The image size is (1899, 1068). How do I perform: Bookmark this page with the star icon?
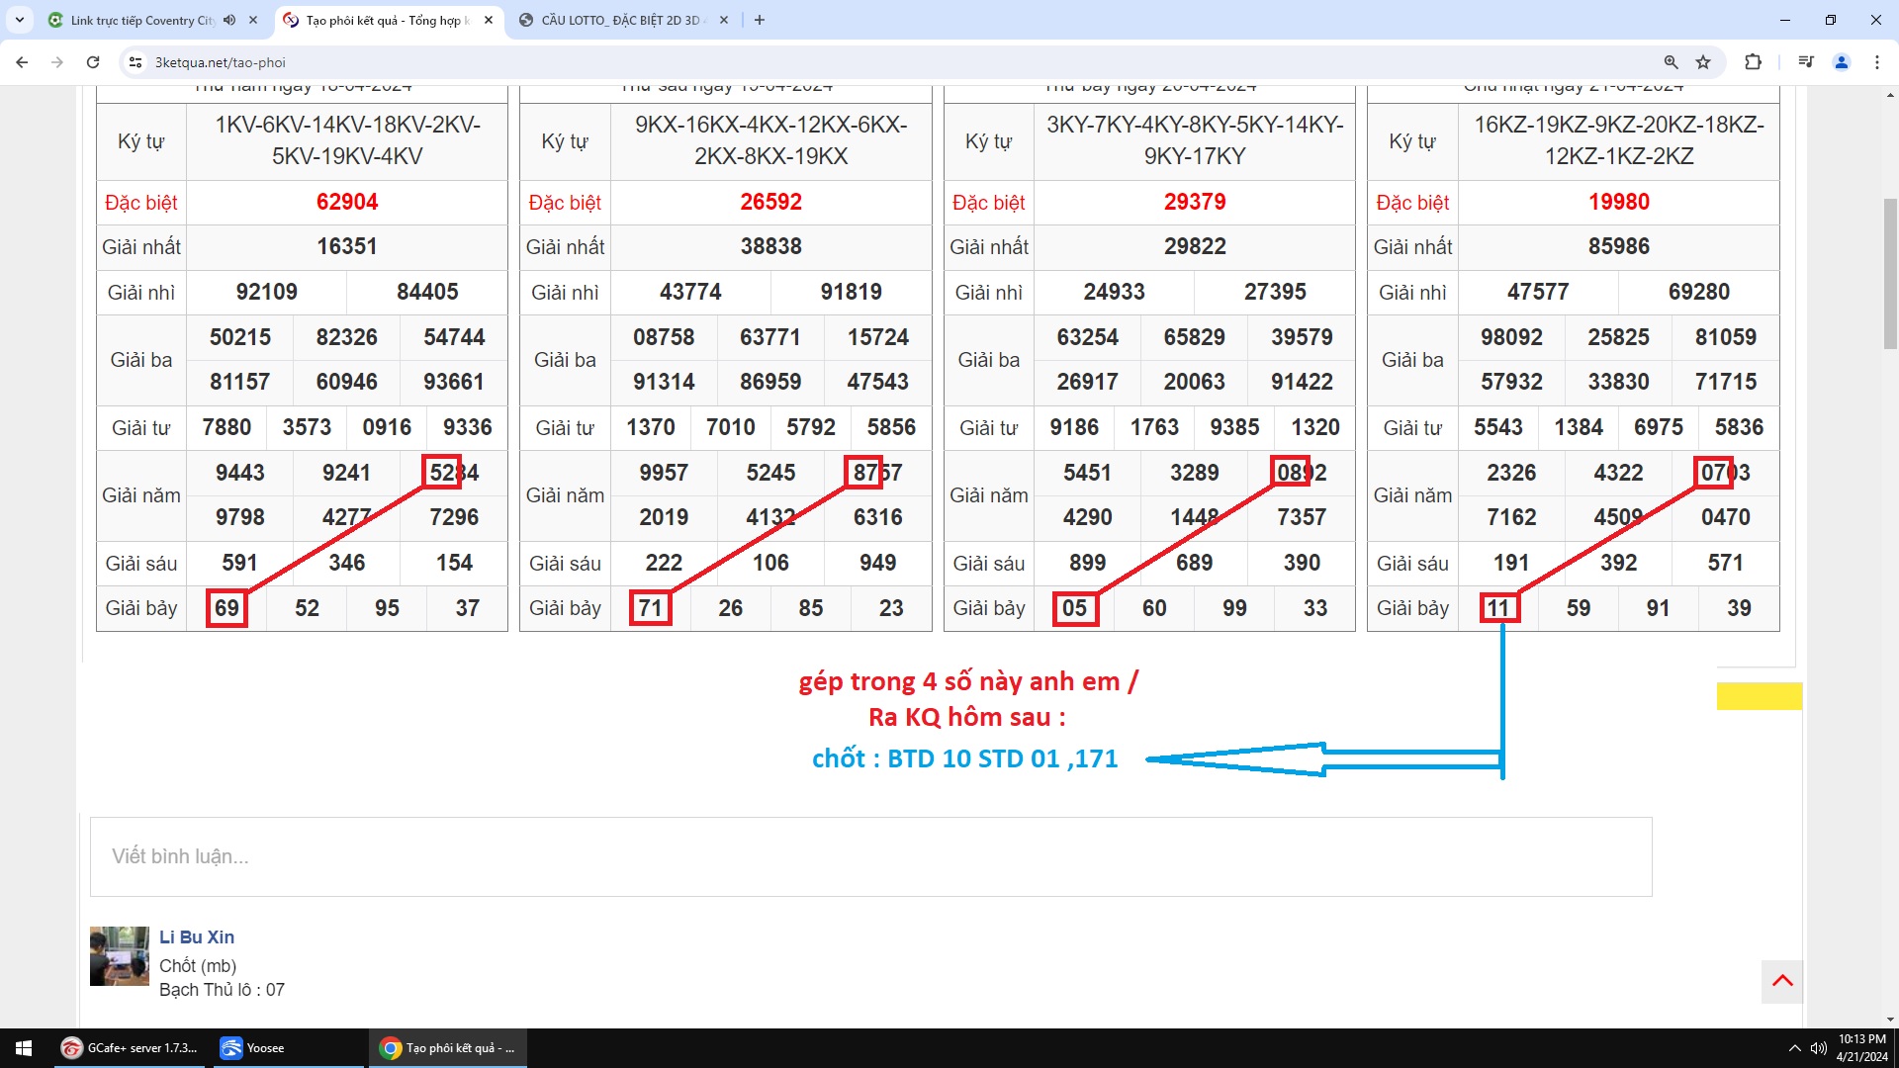tap(1703, 62)
